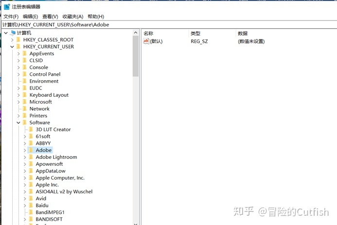This screenshot has height=225, width=337.
Task: Select the Avid key
Action: tap(41, 198)
